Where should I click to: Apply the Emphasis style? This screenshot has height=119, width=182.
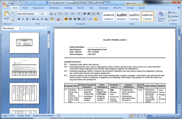tap(109, 16)
